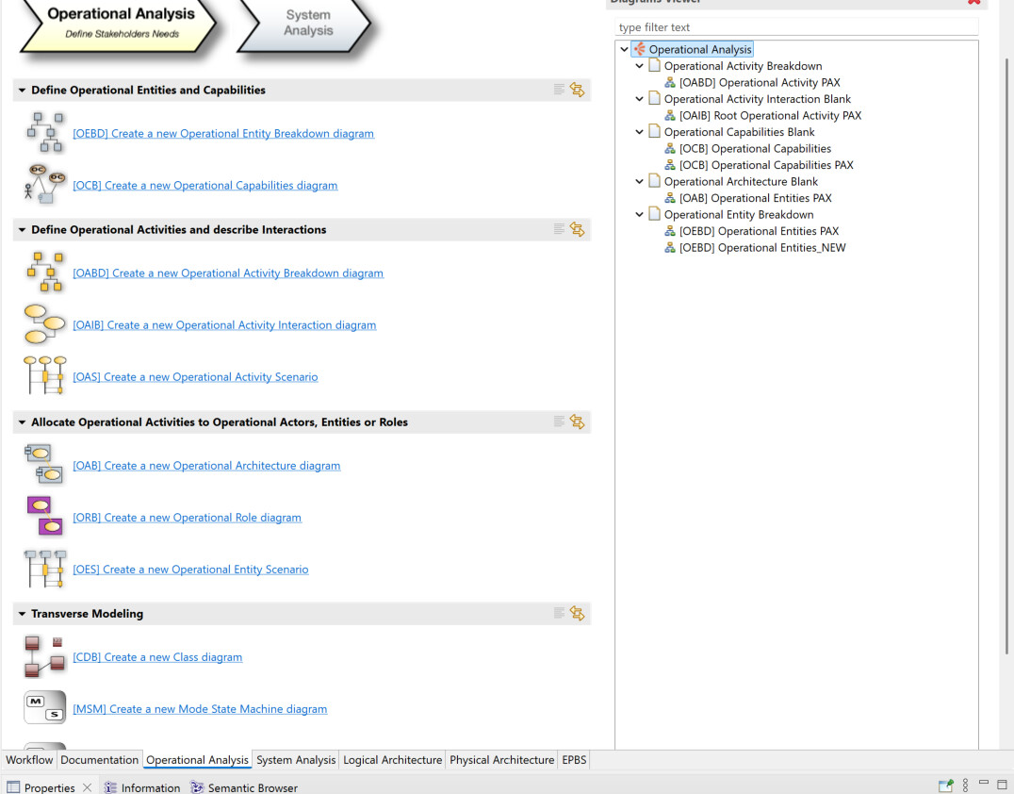Open the Physical Architecture tab
1014x794 pixels.
[501, 760]
